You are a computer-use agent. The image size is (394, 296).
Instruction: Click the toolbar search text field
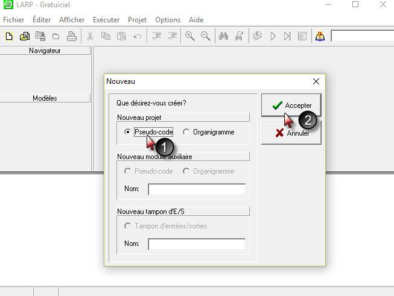tap(363, 36)
